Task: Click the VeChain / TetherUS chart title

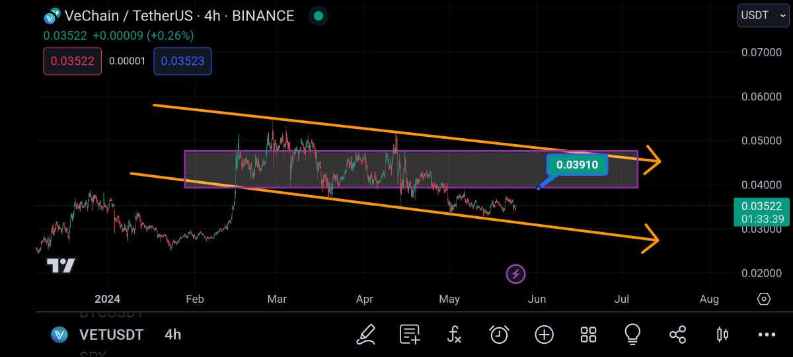Action: (179, 16)
